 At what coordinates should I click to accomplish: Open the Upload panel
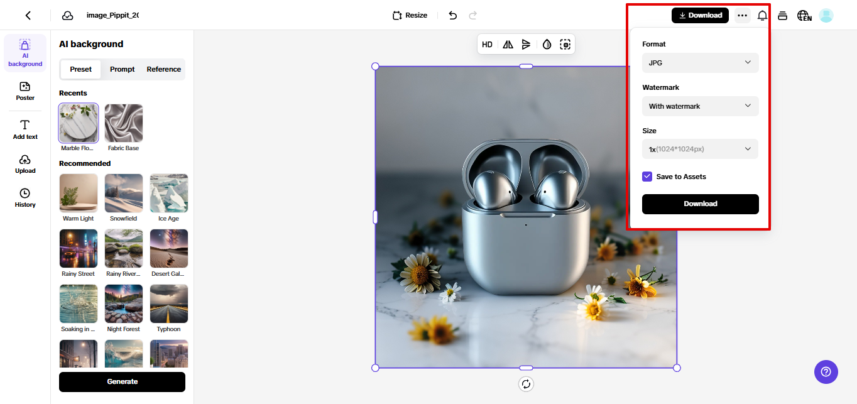tap(25, 165)
